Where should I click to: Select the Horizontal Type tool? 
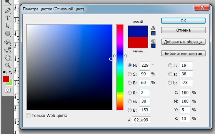point(8,18)
